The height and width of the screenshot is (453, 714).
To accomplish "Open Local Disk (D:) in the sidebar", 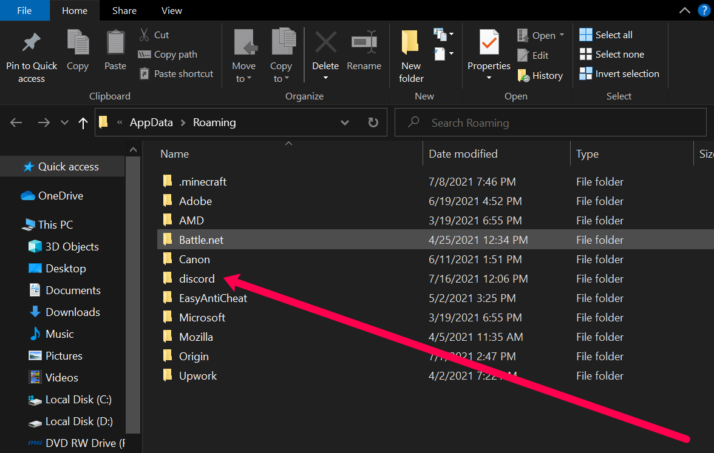I will (x=70, y=421).
